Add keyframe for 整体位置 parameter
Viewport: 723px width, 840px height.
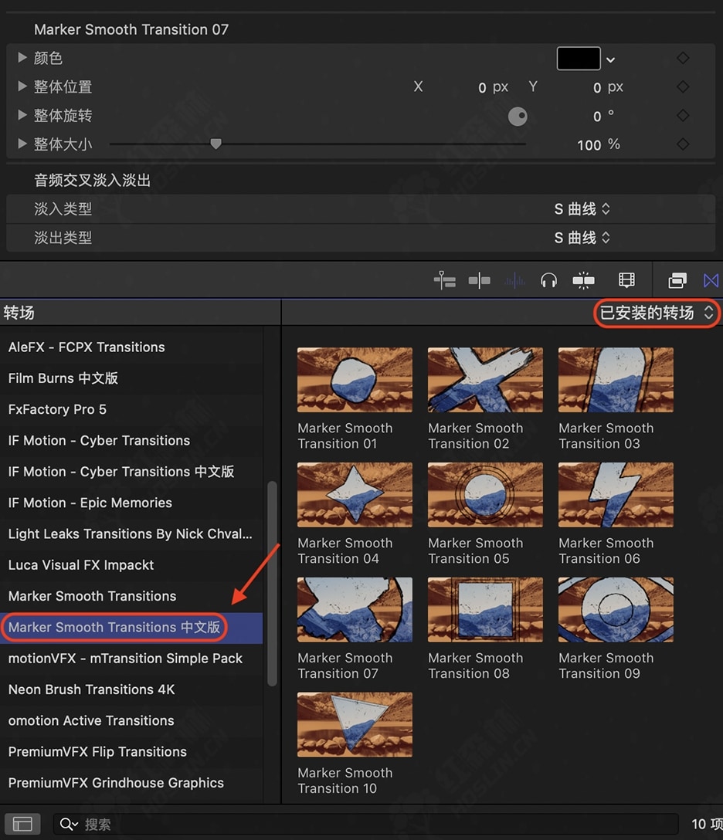click(683, 86)
